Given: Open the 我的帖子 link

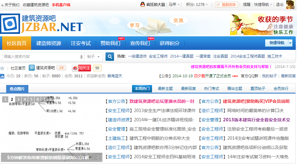Looking at the screenshot, I should click(x=269, y=76).
